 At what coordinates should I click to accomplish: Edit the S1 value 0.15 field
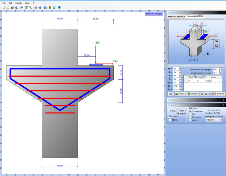(x=176, y=86)
